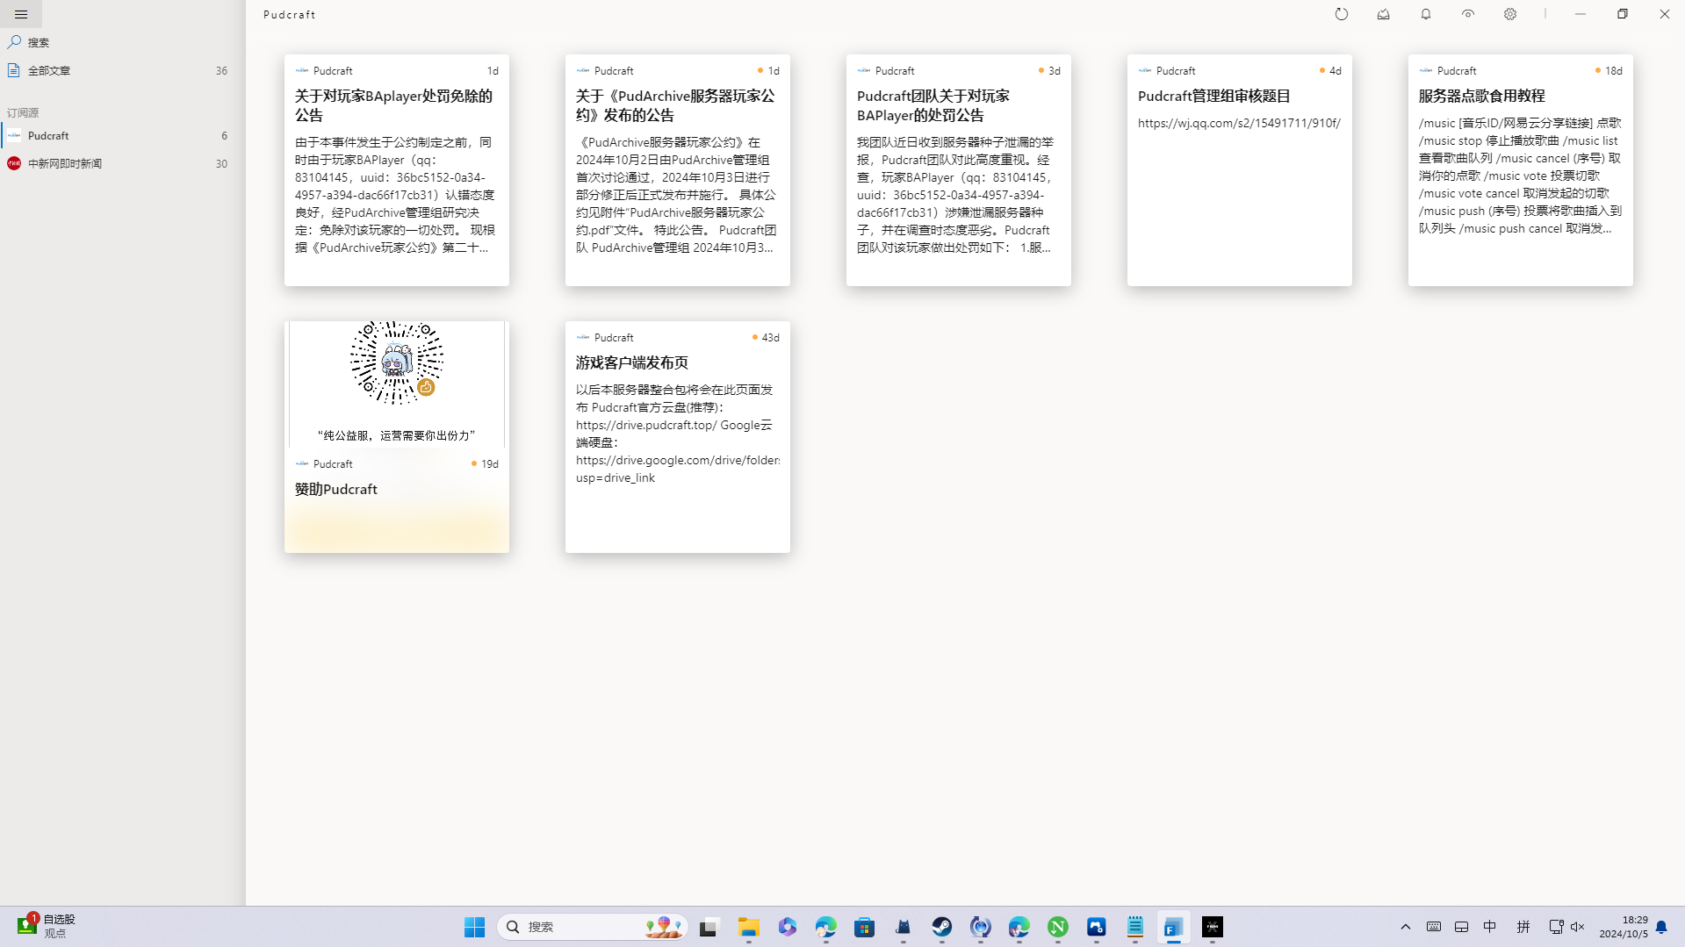Toggle the eye view-mode icon
The width and height of the screenshot is (1685, 947).
pyautogui.click(x=1467, y=14)
